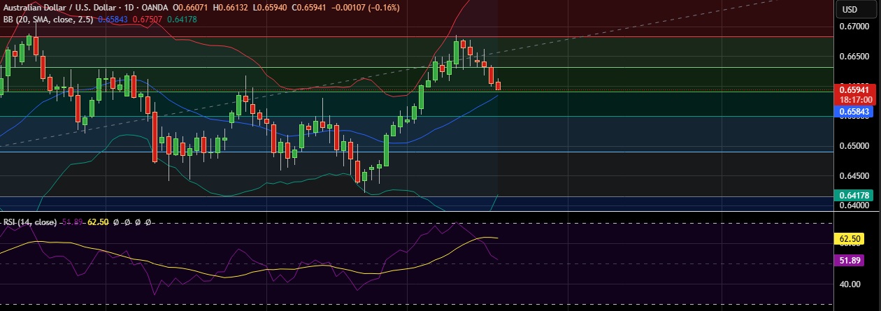Click the Australian Dollar / U.S. Dollar symbol title
Viewport: 881px width, 311px height.
61,8
